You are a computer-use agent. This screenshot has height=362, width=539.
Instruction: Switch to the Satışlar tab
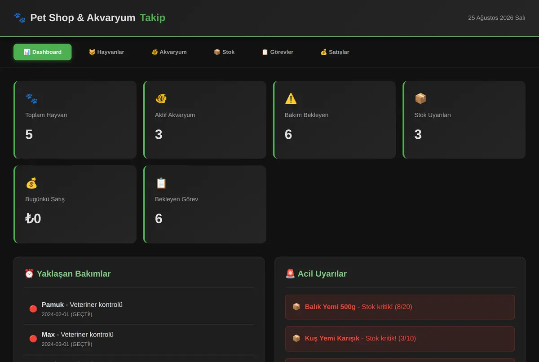coord(335,52)
